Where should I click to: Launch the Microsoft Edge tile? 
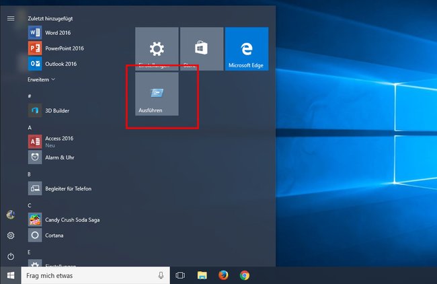click(247, 49)
